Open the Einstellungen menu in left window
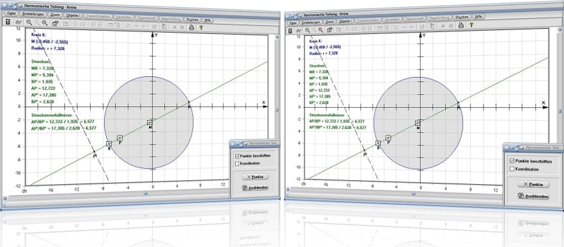Screen dimensions: 564x247 pyautogui.click(x=33, y=14)
